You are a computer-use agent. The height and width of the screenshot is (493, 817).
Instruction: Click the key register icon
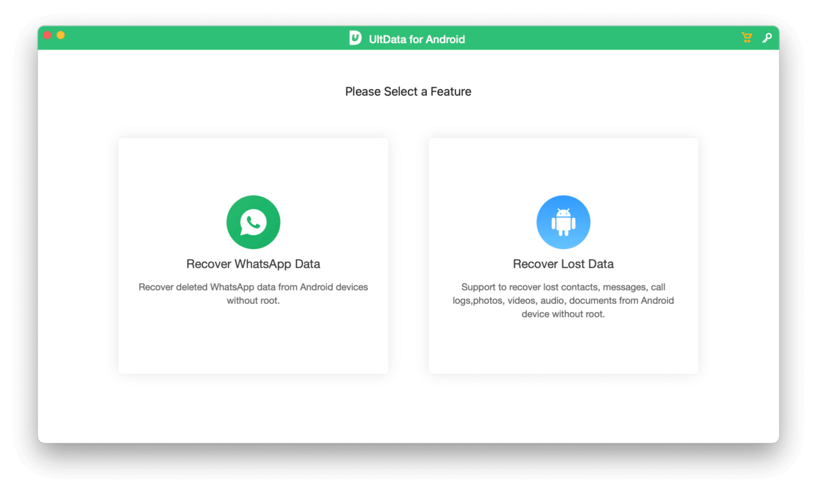coord(767,38)
